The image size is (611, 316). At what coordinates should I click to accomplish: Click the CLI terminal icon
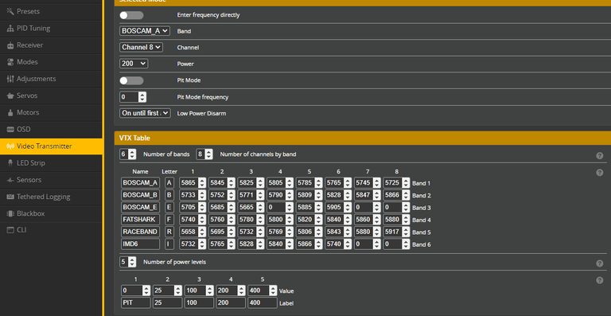[10, 230]
